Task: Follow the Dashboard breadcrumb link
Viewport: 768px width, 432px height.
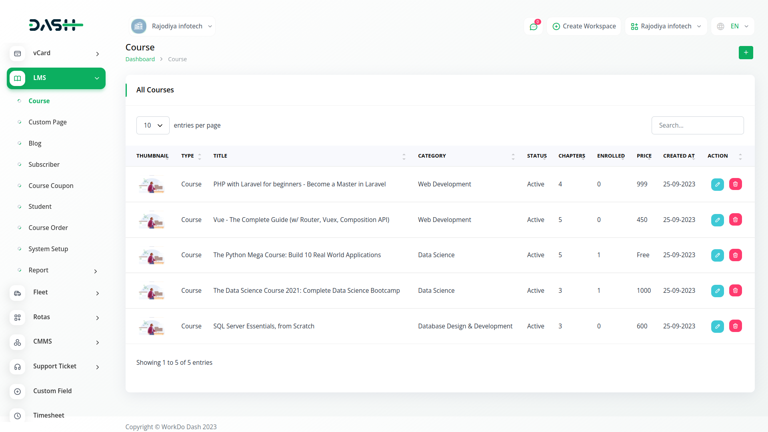Action: coord(140,59)
